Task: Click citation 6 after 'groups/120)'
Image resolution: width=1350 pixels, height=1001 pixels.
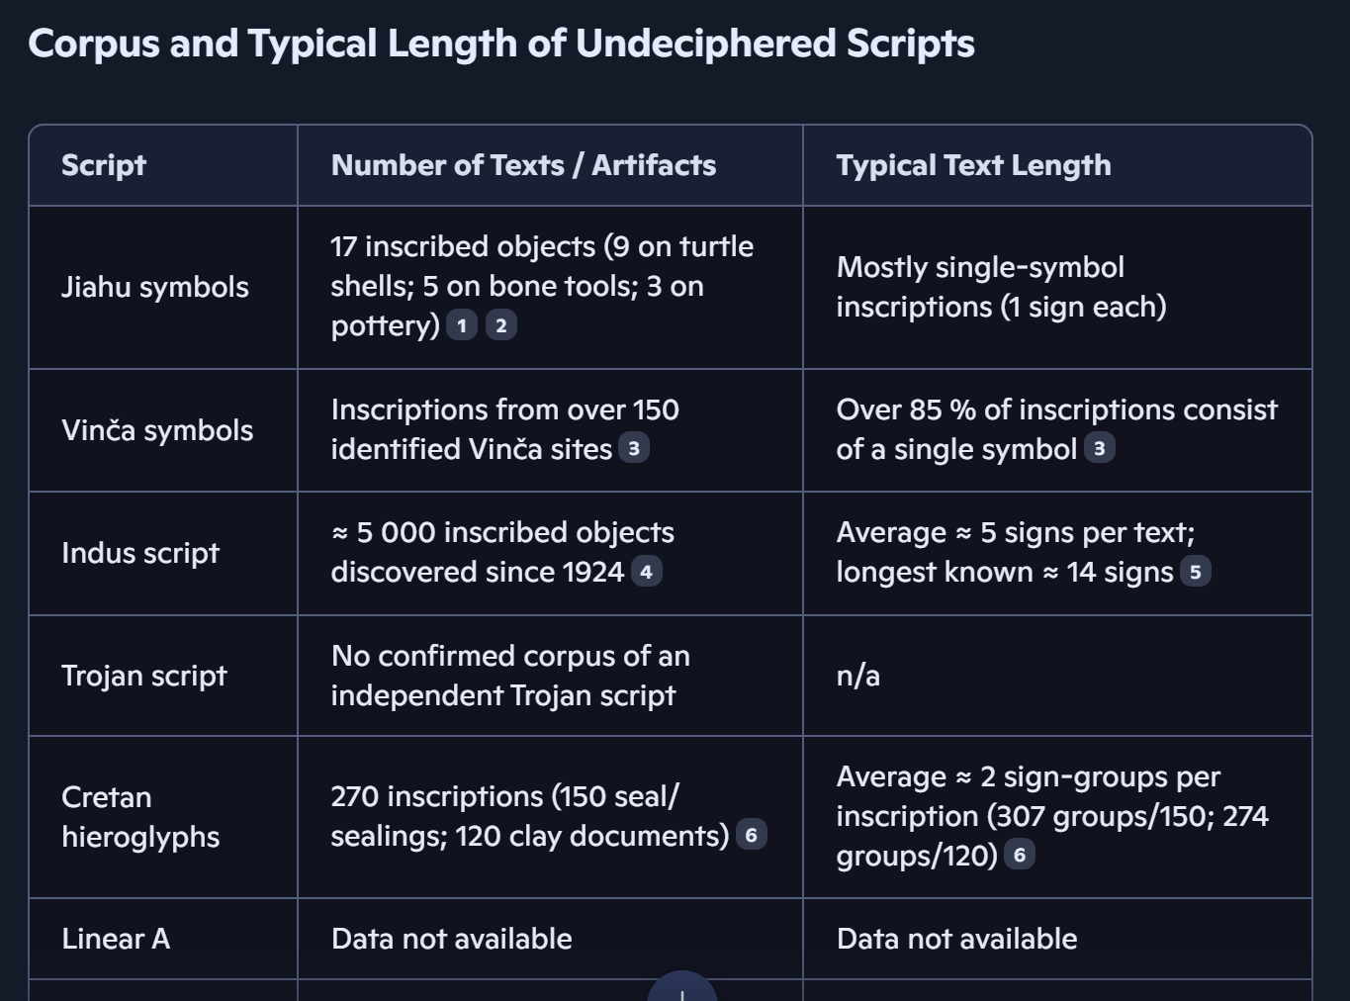Action: [1020, 855]
